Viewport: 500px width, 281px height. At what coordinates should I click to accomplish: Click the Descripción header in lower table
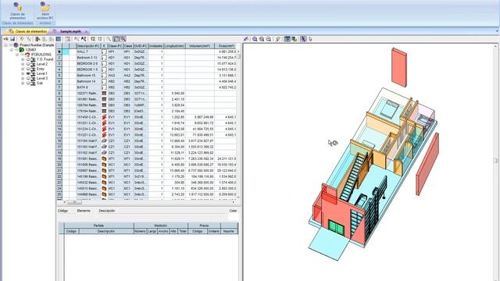point(106,231)
